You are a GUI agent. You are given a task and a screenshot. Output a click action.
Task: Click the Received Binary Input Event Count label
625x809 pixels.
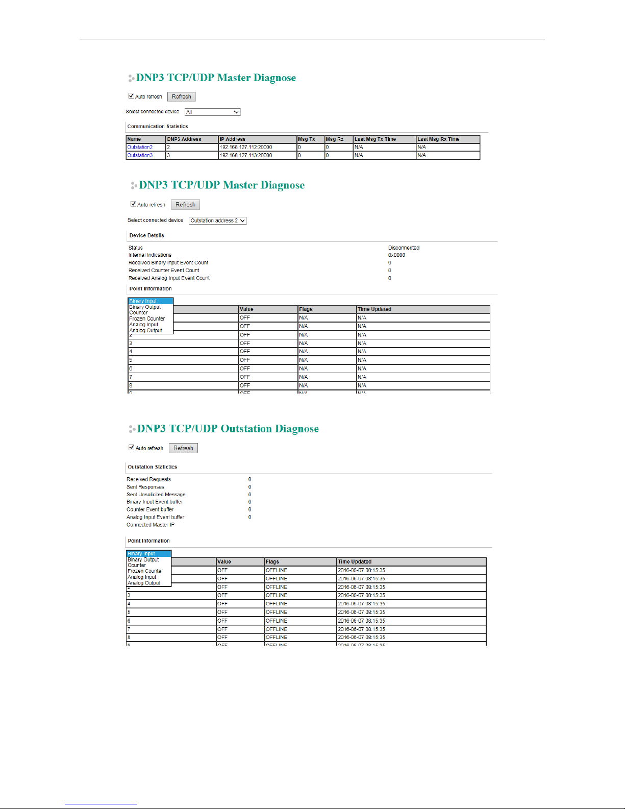(168, 263)
